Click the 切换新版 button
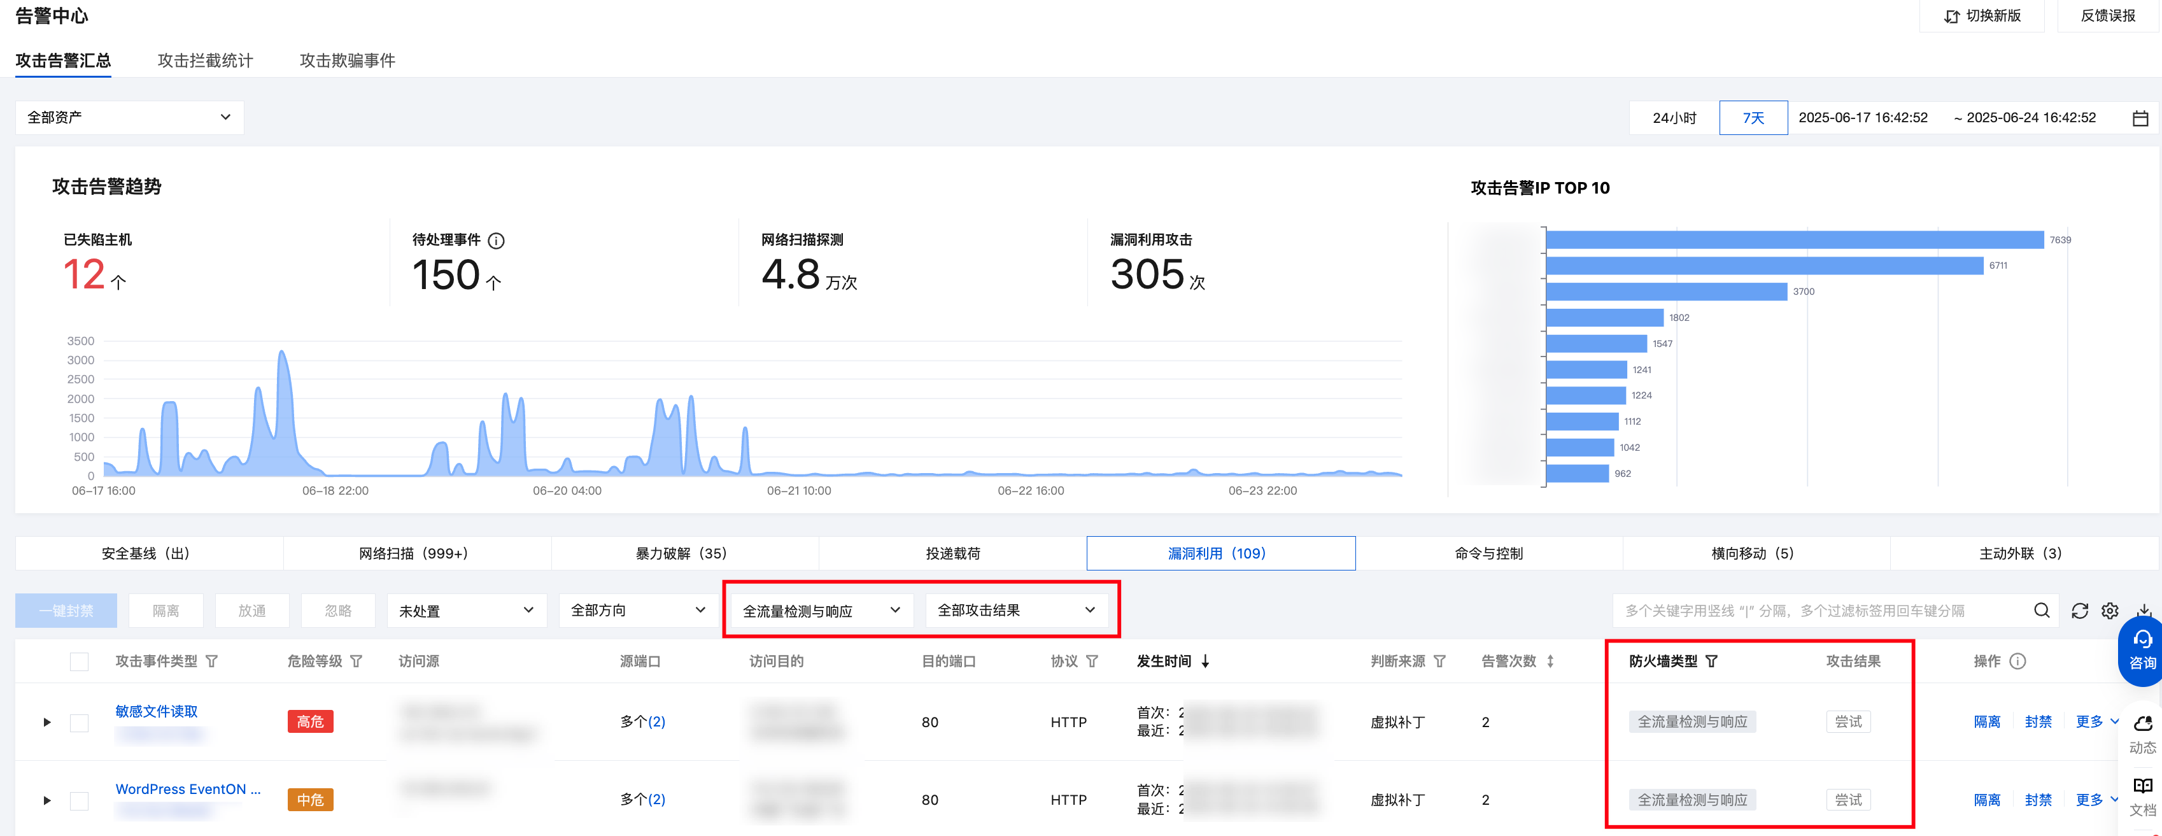2162x836 pixels. coord(1982,16)
